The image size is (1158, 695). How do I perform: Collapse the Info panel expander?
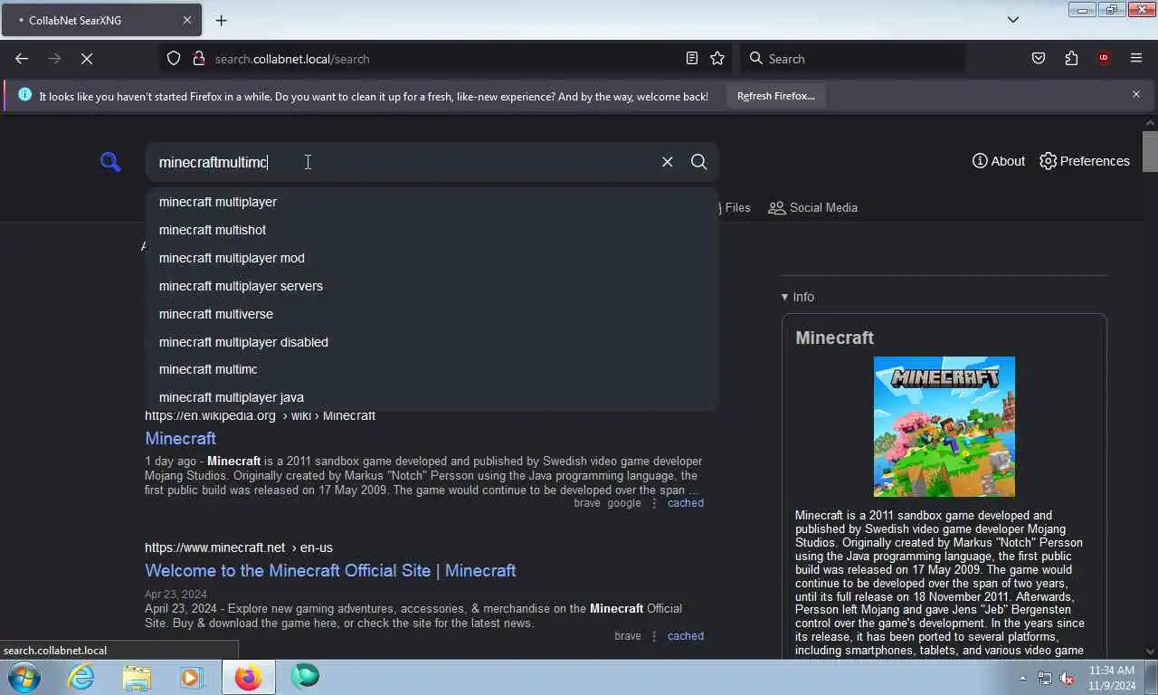click(797, 297)
